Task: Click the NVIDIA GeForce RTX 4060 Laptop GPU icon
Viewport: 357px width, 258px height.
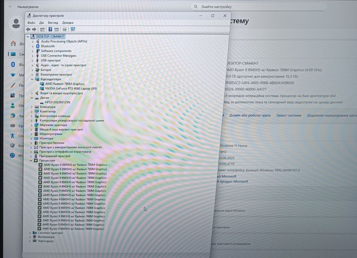Action: (42, 89)
